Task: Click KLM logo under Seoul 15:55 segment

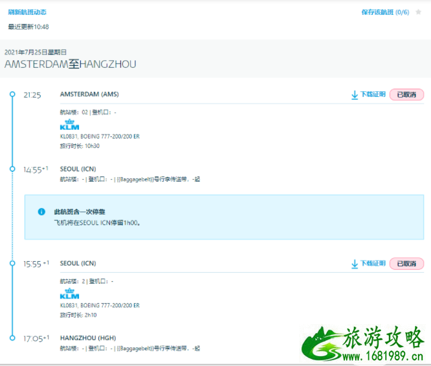Action: pyautogui.click(x=69, y=294)
